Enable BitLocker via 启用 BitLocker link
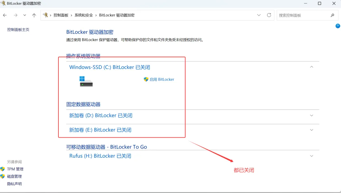The width and height of the screenshot is (341, 193). [x=162, y=79]
